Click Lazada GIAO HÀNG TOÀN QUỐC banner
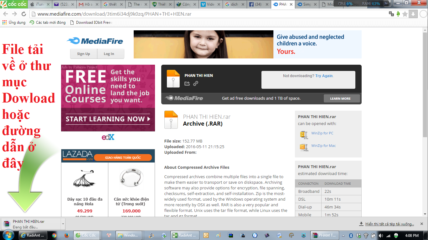428x240 pixels. coord(123,157)
